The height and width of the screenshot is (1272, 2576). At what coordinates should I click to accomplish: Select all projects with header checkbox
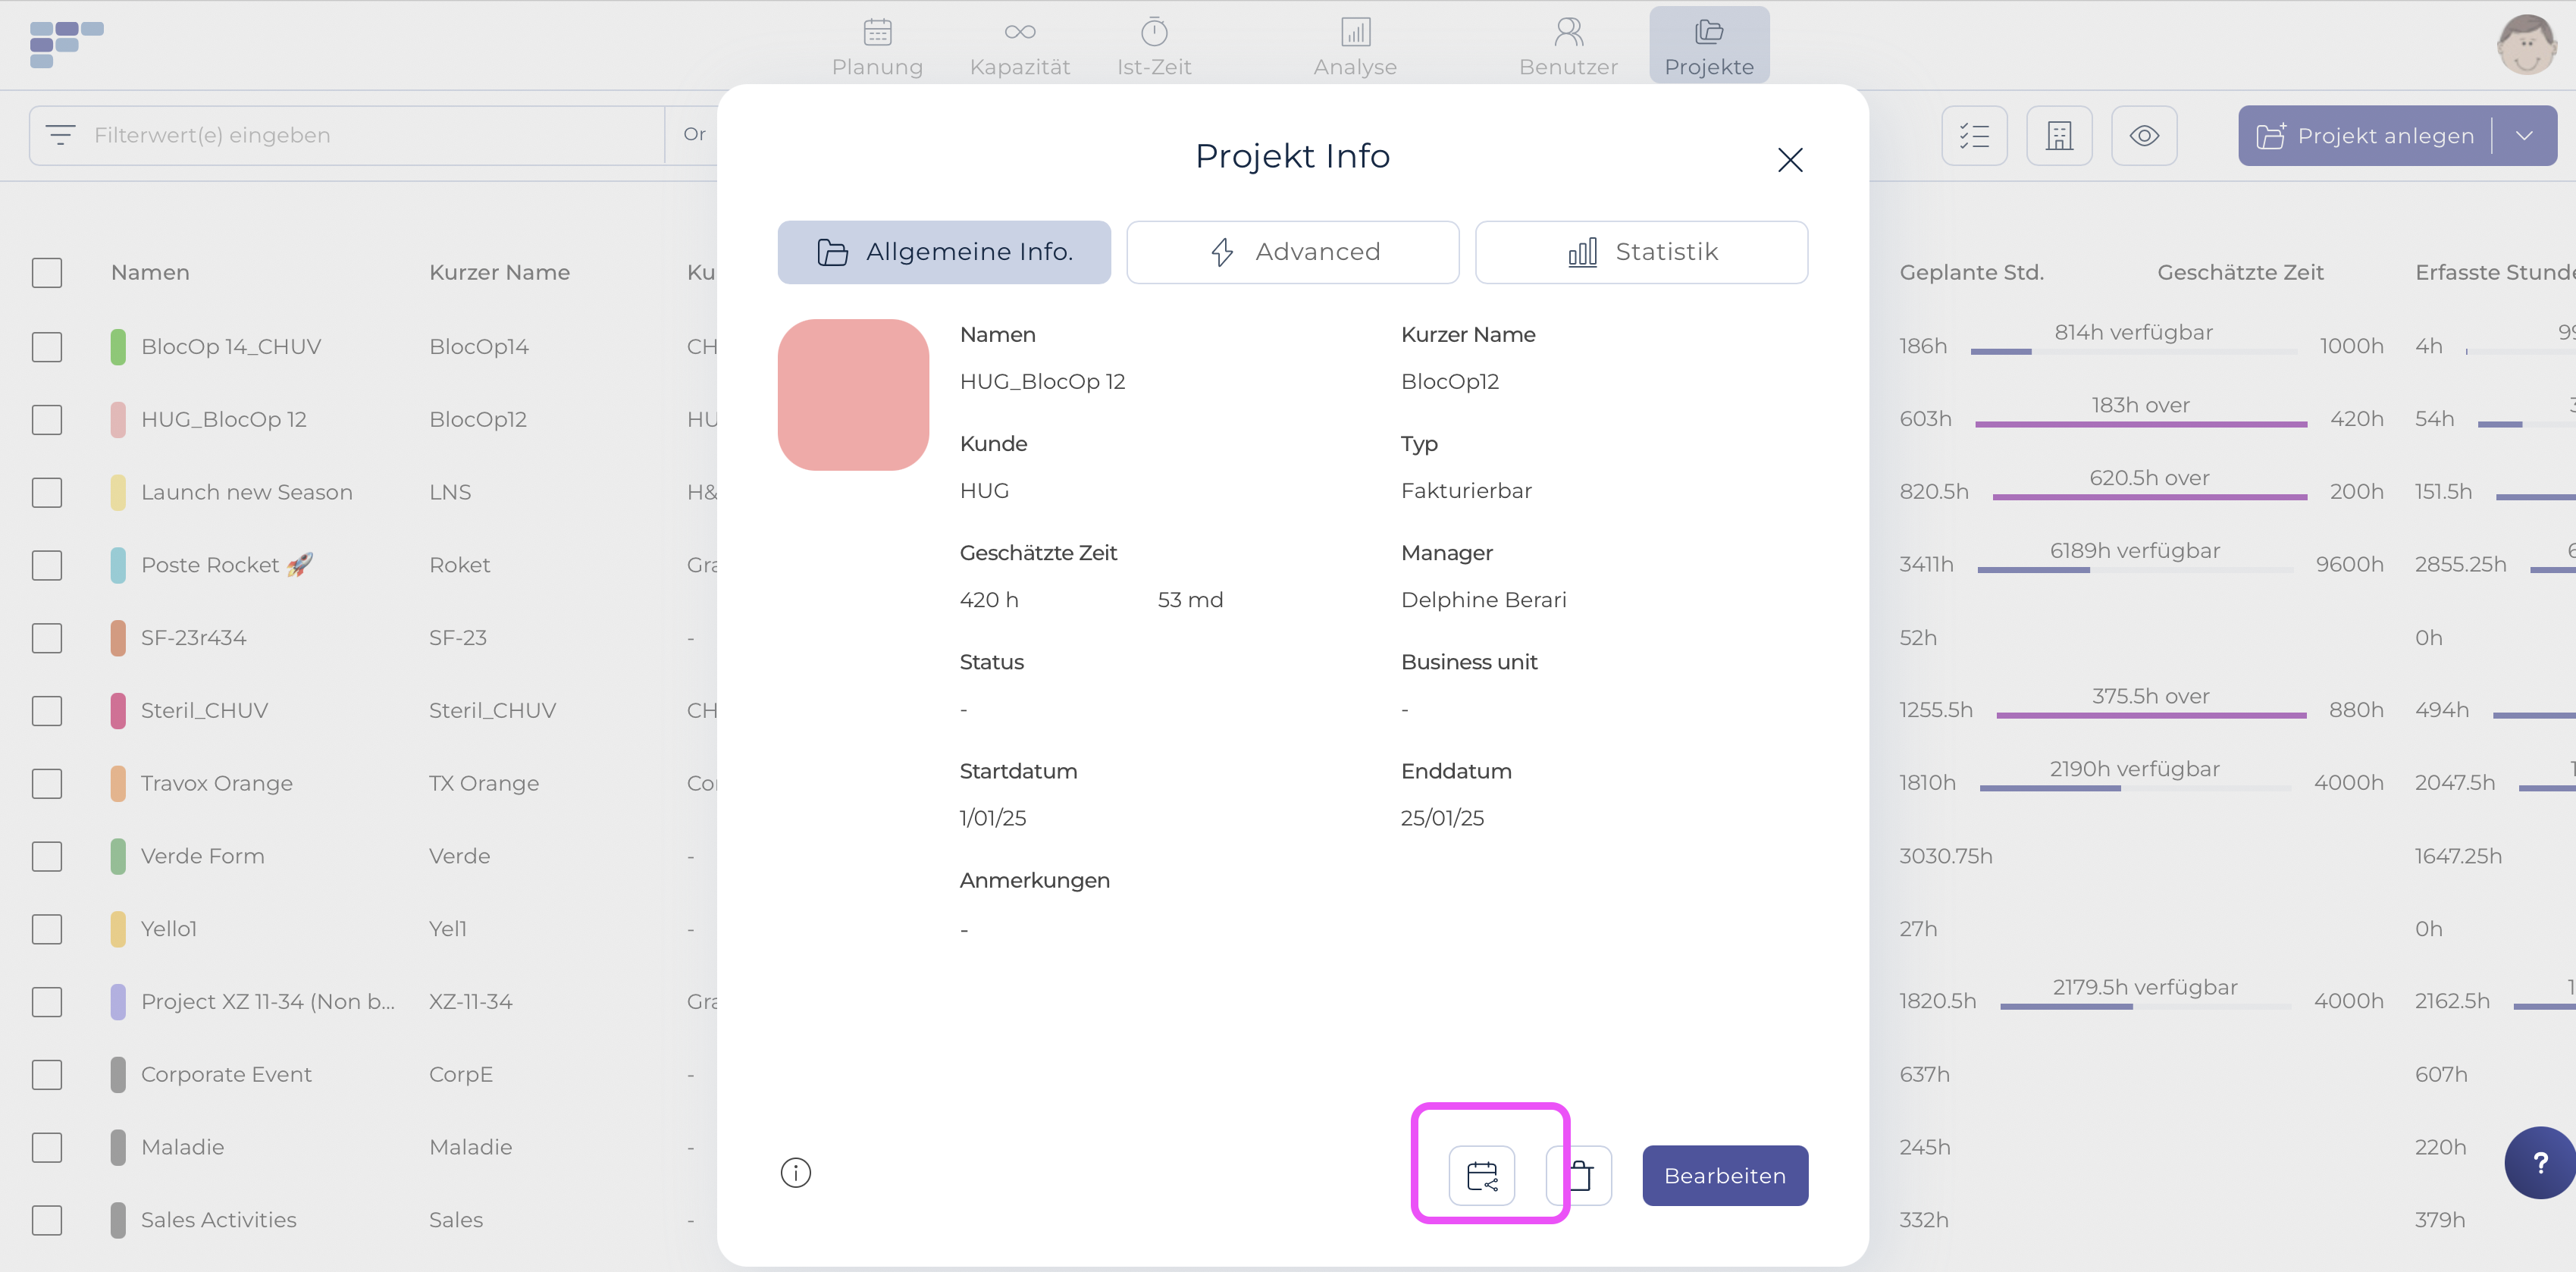[x=47, y=272]
